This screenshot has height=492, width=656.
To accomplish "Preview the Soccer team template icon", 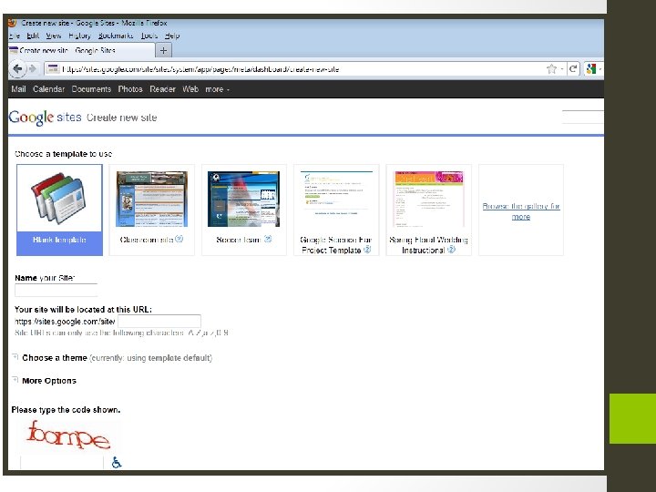I will (x=268, y=239).
